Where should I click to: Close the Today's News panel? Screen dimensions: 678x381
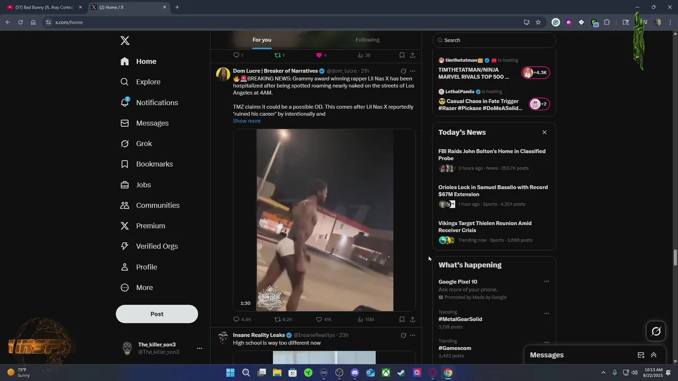point(544,132)
